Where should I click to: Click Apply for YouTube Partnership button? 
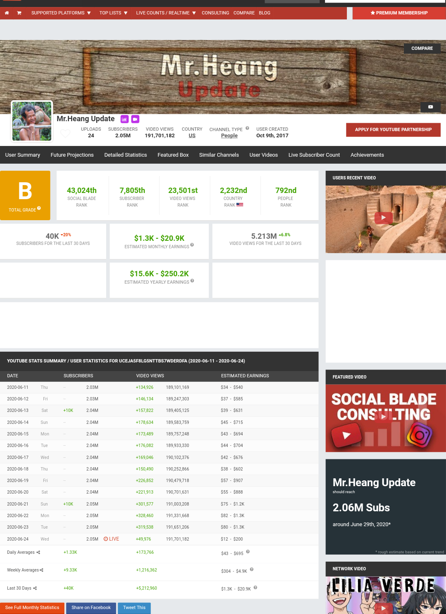[393, 129]
